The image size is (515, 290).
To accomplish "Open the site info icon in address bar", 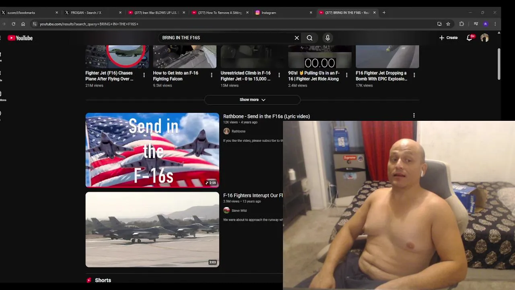I will (35, 24).
